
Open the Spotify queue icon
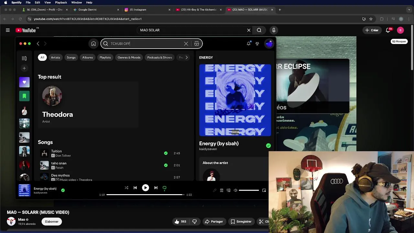tap(222, 190)
